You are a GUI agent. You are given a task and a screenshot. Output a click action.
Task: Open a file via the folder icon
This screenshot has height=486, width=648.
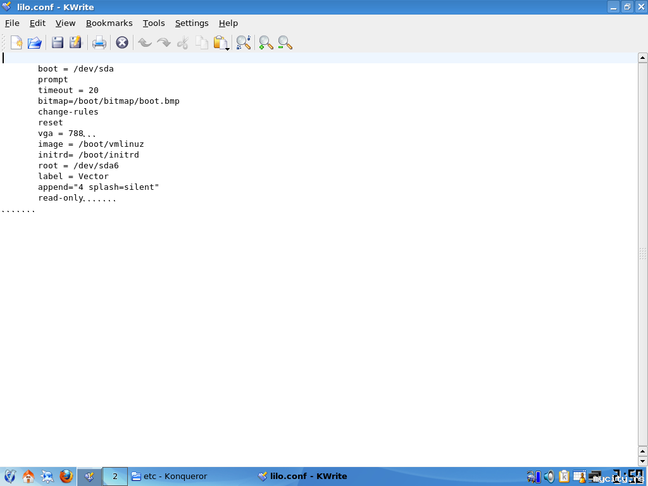[35, 42]
